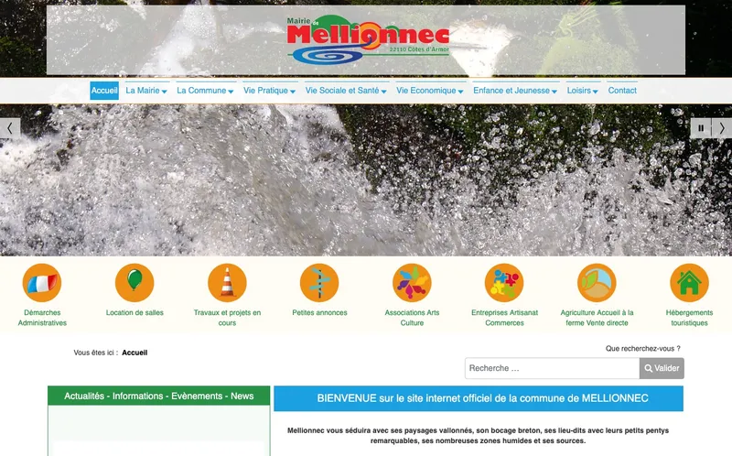Viewport: 732px width, 456px height.
Task: Click the French flag Démarches Administratives icon
Action: pos(42,283)
